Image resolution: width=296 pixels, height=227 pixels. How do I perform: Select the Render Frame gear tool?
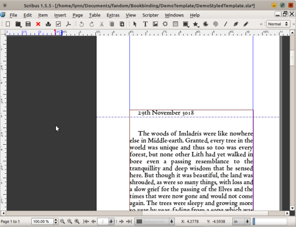165,24
